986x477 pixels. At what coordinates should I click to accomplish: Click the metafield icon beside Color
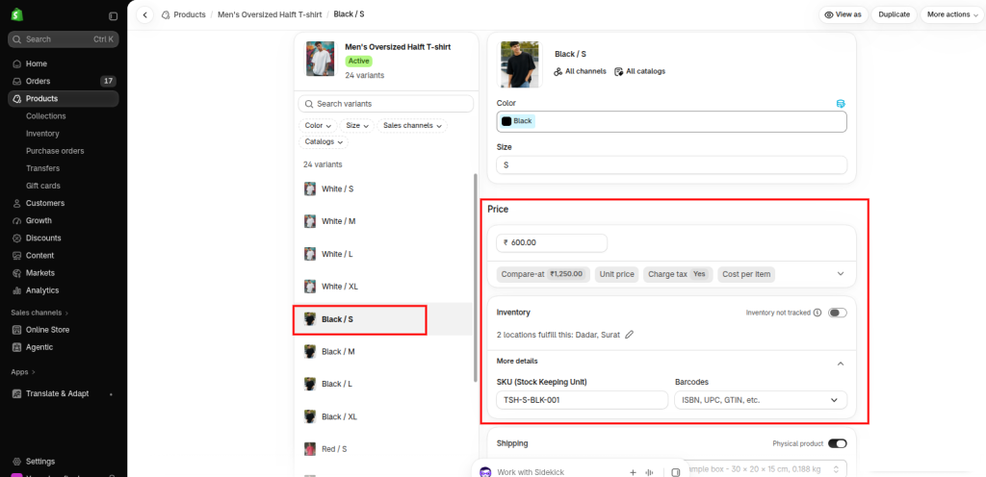point(841,104)
